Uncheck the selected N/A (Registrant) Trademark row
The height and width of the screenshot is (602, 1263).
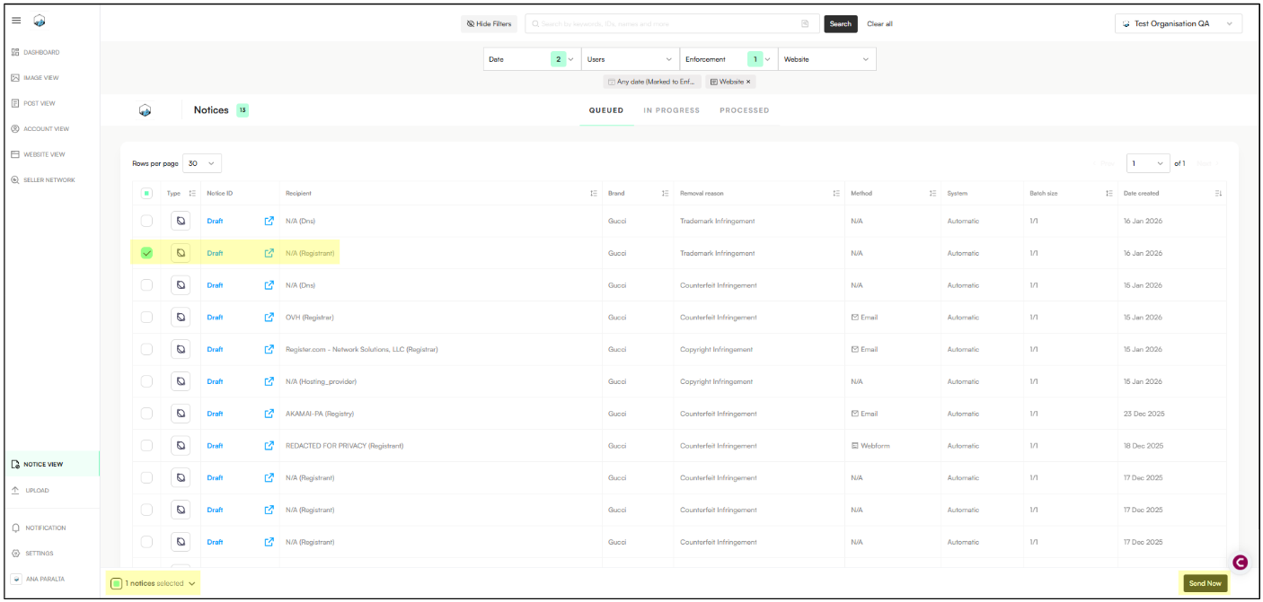[x=146, y=253]
